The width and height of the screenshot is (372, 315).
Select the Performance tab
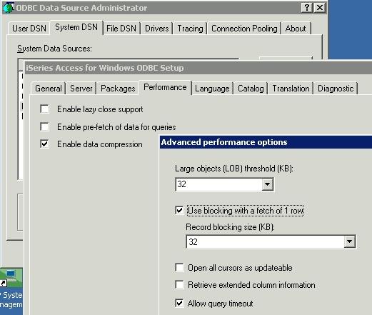pyautogui.click(x=165, y=87)
